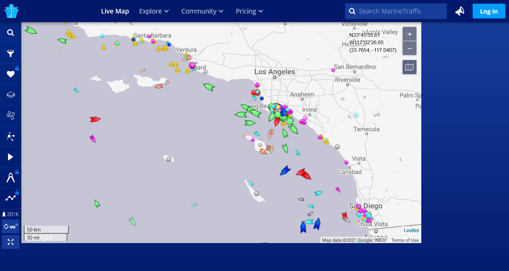
Task: Expand the Pricing menu
Action: (x=249, y=11)
